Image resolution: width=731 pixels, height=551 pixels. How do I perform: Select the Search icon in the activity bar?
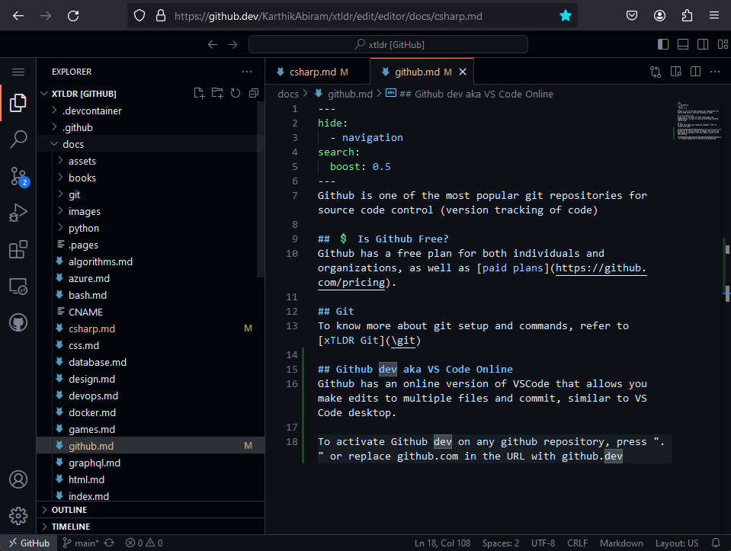coord(18,139)
